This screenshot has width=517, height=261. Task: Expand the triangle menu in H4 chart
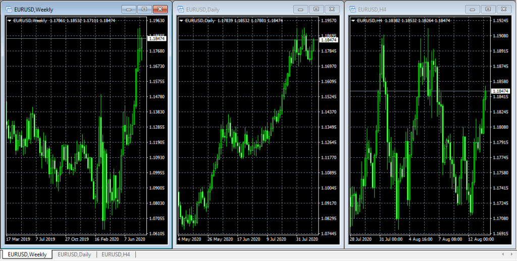click(353, 21)
